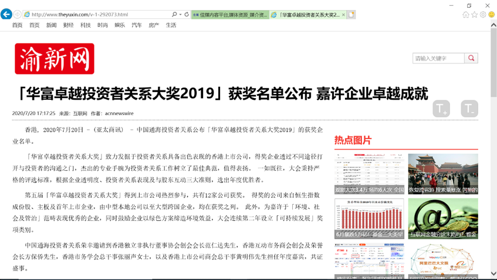Open the 新闻 navigation item

point(52,25)
